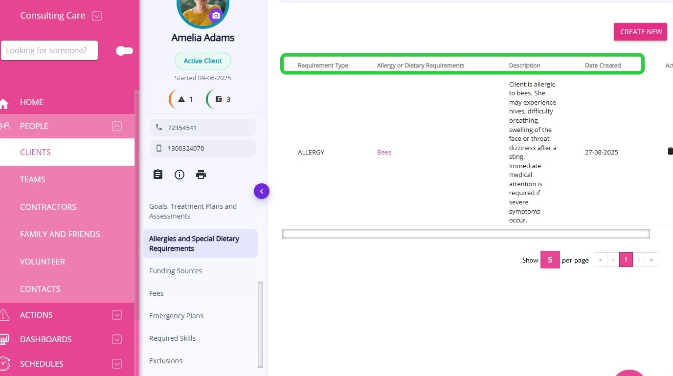This screenshot has width=673, height=376.
Task: Jump to the last page of results
Action: pyautogui.click(x=651, y=260)
